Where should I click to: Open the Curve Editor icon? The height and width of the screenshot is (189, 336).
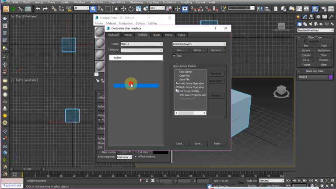click(299, 9)
